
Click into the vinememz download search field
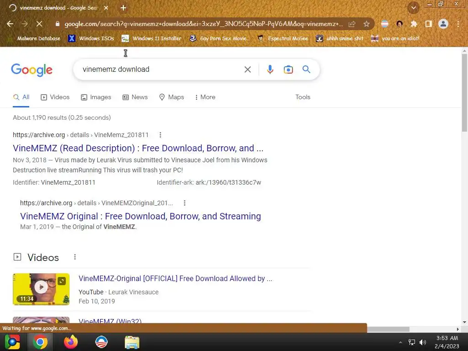coord(160,69)
